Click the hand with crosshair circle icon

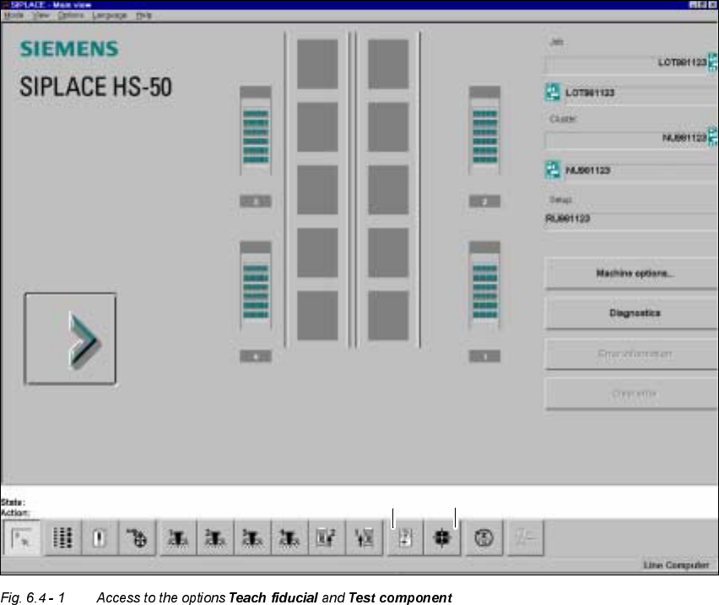(x=137, y=537)
